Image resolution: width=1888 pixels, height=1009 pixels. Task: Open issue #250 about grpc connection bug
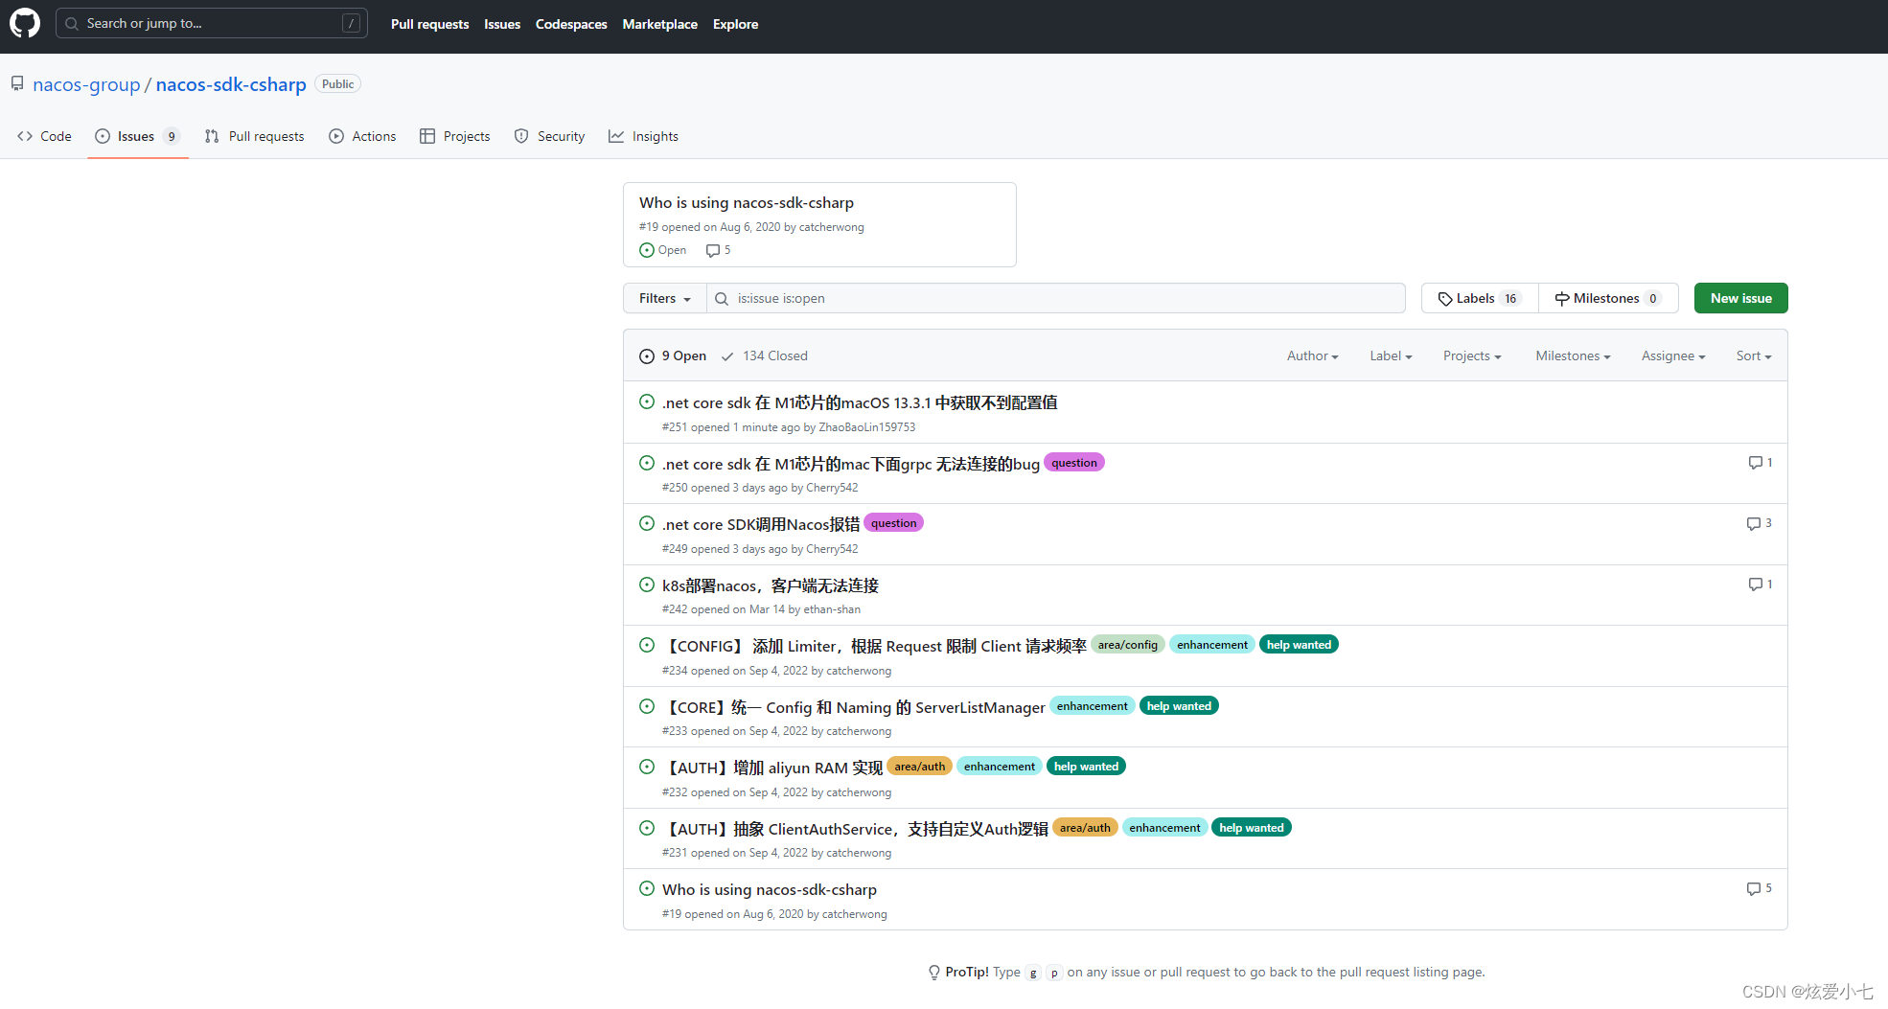pos(851,465)
